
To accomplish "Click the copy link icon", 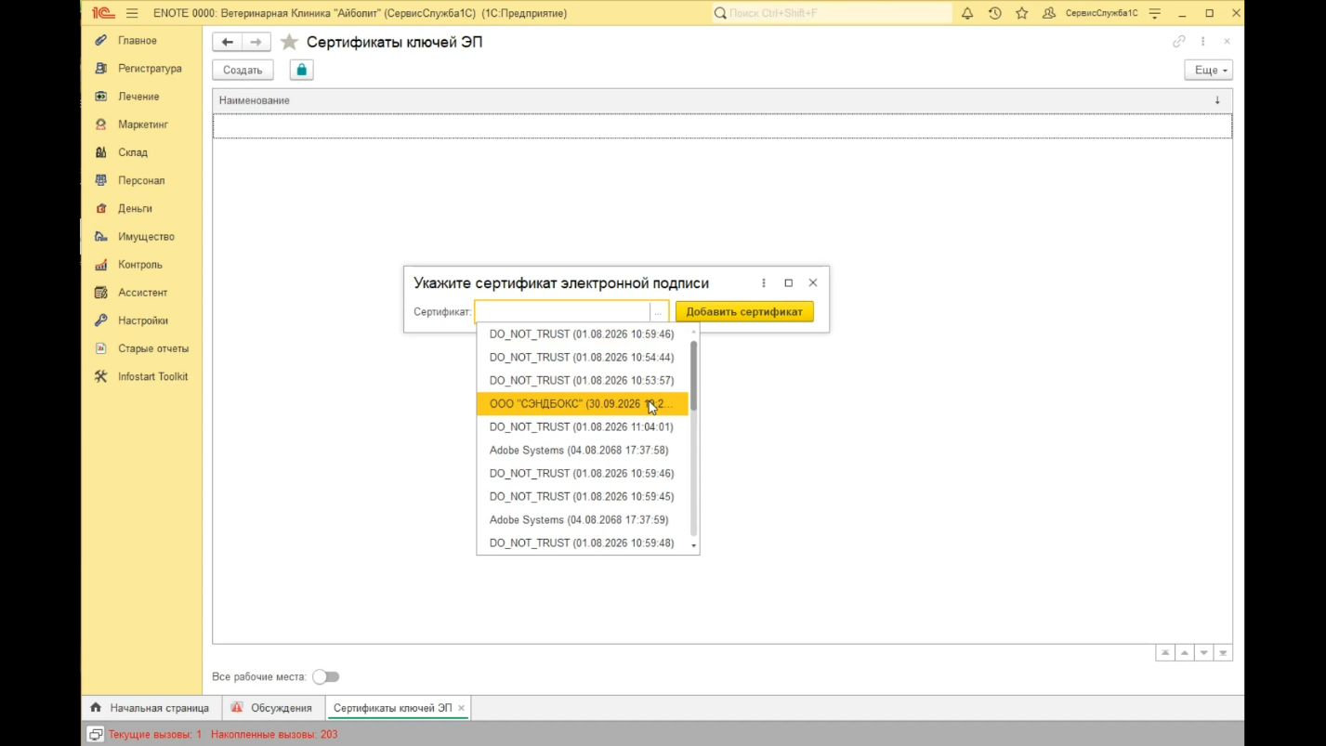I will pos(1178,42).
